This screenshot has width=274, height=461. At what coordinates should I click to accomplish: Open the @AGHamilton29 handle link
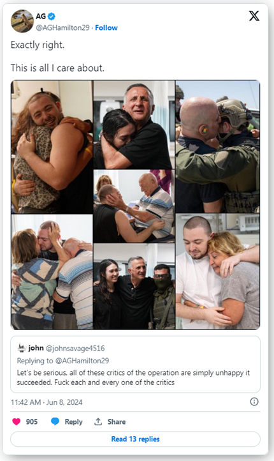click(63, 27)
